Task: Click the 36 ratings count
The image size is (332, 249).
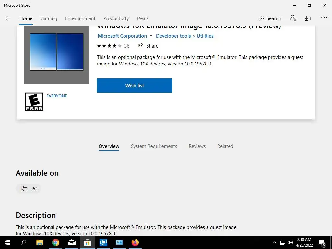Action: coord(127,46)
